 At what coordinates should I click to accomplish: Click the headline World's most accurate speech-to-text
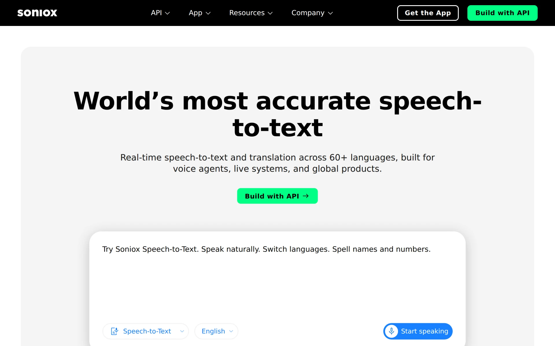[x=277, y=114]
